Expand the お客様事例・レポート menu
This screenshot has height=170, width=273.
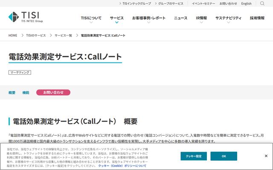pyautogui.click(x=149, y=18)
